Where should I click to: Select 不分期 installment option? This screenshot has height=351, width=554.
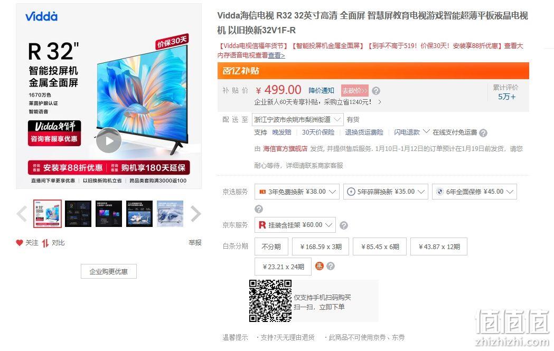271,246
